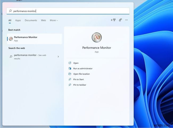Switch to the Web tab
This screenshot has height=128, width=173.
[x=43, y=20]
